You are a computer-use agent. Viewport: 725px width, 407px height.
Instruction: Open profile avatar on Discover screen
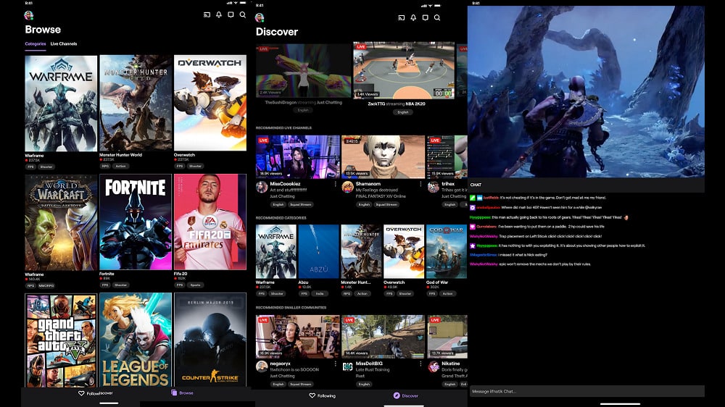tap(260, 17)
